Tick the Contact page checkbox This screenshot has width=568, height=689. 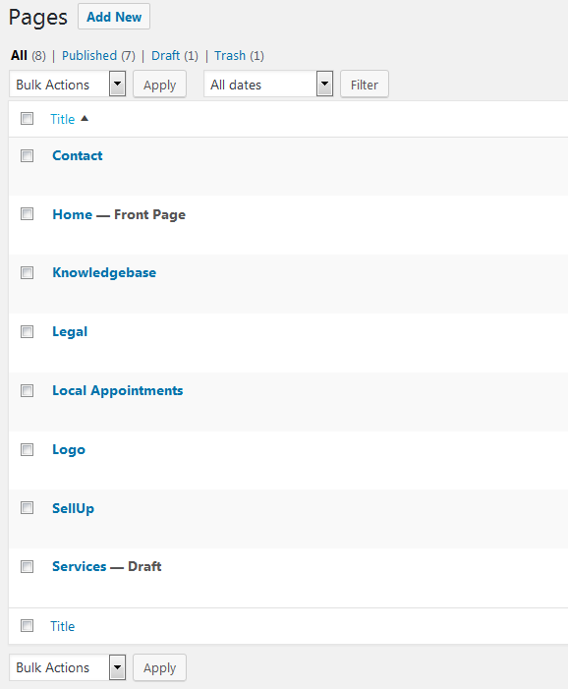pos(27,155)
